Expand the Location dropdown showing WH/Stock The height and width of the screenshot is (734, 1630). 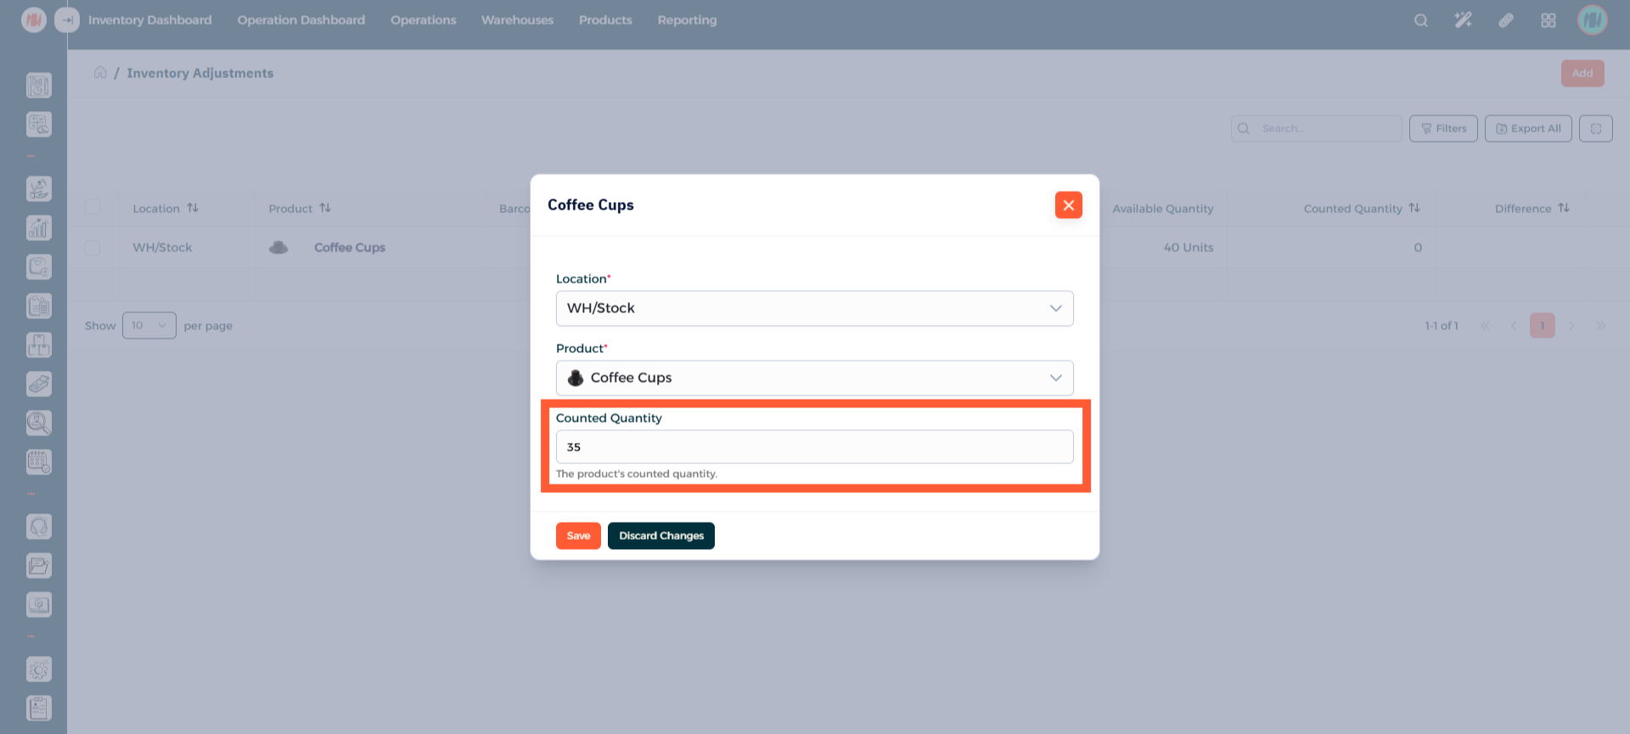coord(814,309)
